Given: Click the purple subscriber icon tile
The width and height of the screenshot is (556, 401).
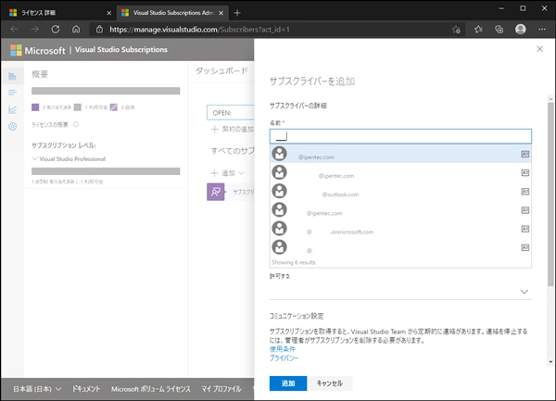Looking at the screenshot, I should (x=216, y=192).
